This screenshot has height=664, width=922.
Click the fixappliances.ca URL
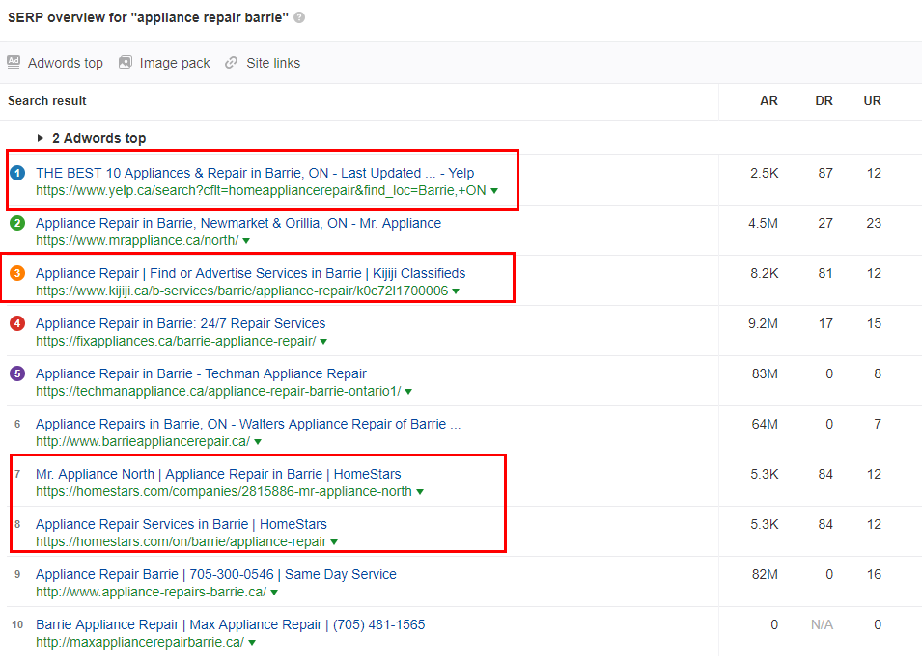tap(176, 341)
